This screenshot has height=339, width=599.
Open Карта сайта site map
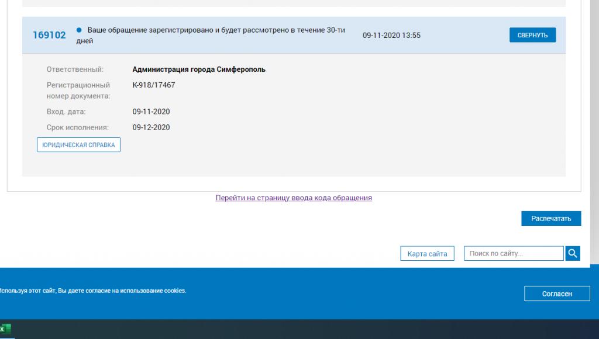(x=427, y=254)
